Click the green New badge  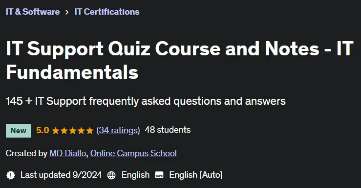click(x=19, y=131)
